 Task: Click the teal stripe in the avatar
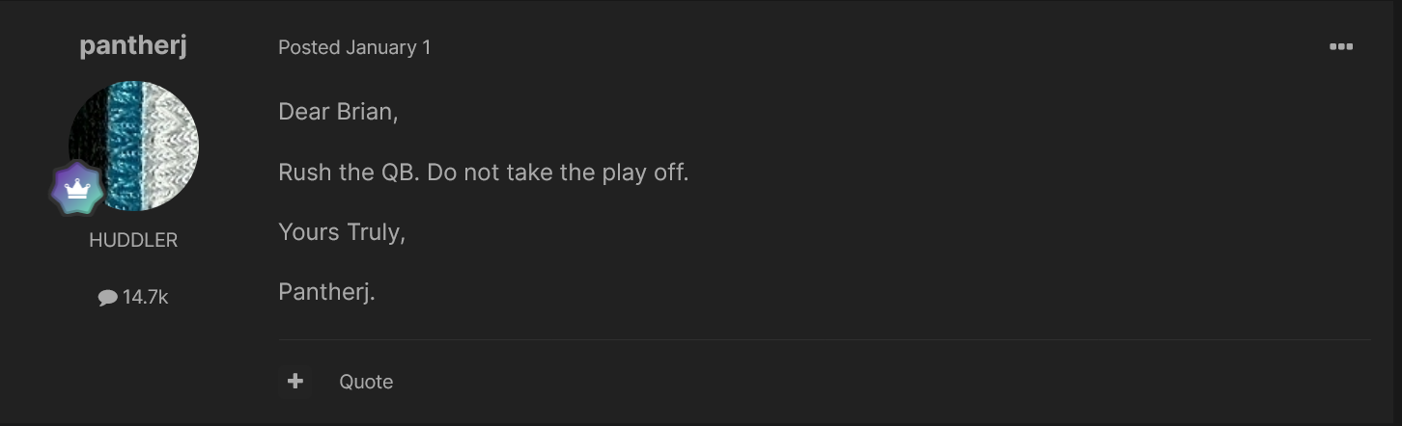click(124, 146)
